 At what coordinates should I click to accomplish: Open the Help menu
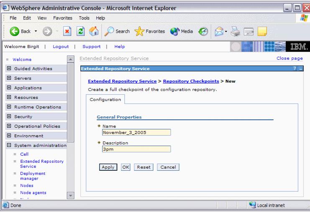tap(100, 18)
